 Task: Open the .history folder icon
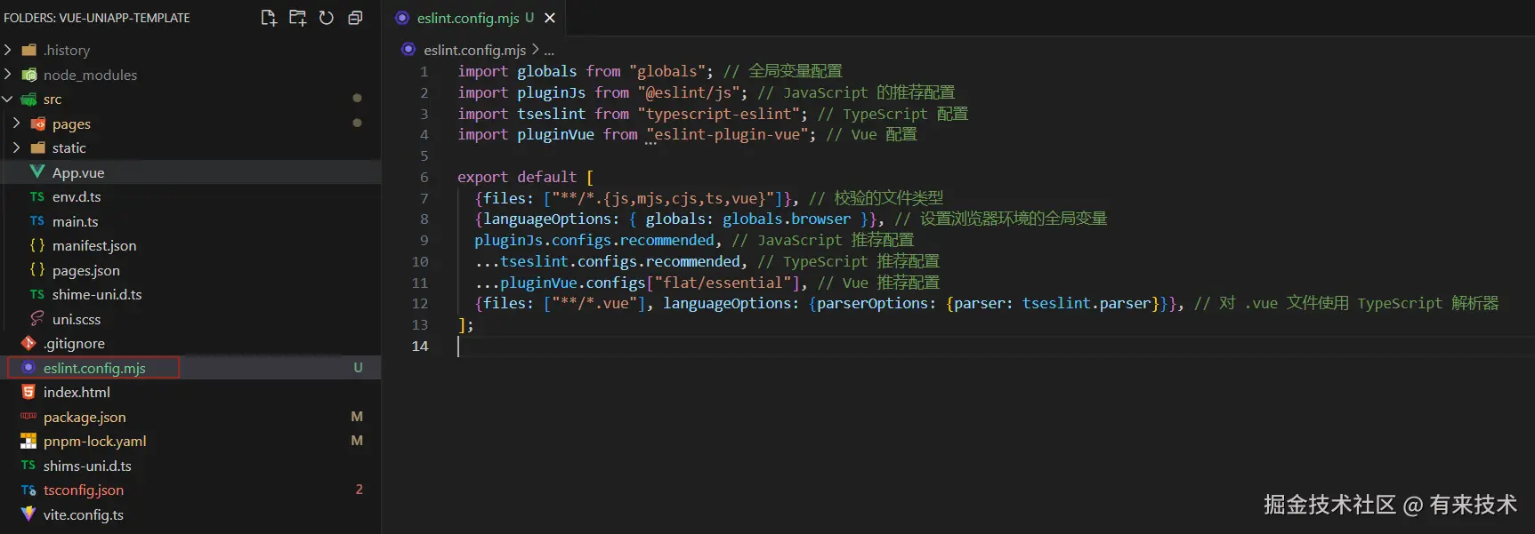pyautogui.click(x=28, y=50)
